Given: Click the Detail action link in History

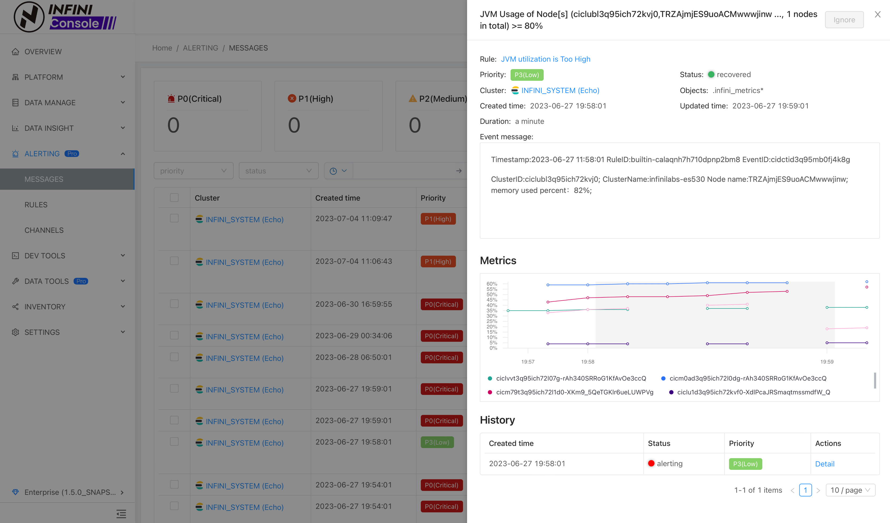Looking at the screenshot, I should coord(825,463).
